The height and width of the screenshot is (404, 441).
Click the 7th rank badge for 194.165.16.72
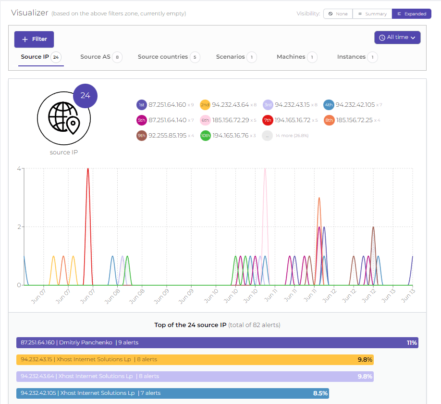(x=268, y=120)
